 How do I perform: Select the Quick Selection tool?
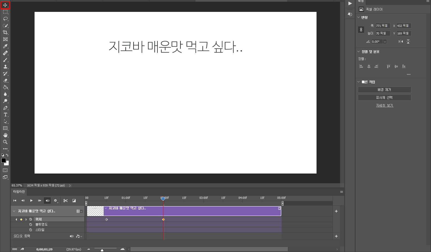[5, 26]
